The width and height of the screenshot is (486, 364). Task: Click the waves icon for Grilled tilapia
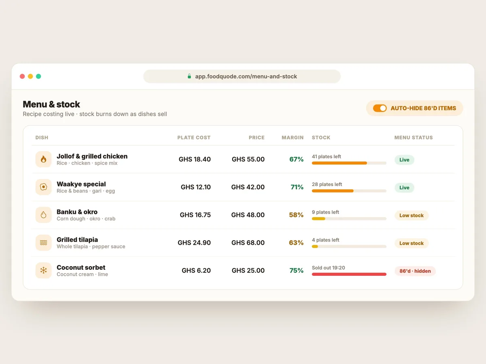(43, 243)
